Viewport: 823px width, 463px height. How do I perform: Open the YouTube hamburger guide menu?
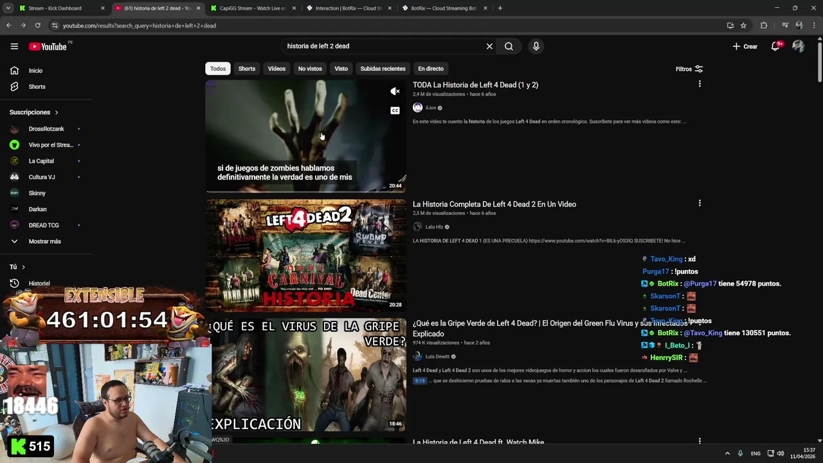click(14, 46)
